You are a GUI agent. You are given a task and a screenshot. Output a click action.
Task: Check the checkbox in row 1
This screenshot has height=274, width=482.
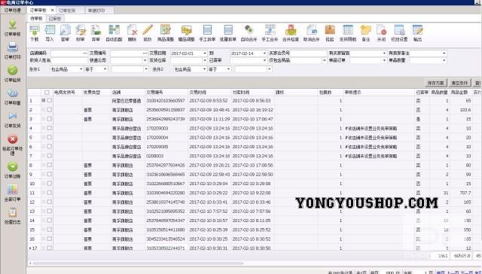tap(50, 100)
